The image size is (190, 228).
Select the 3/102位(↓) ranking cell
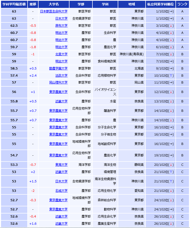pos(161,25)
